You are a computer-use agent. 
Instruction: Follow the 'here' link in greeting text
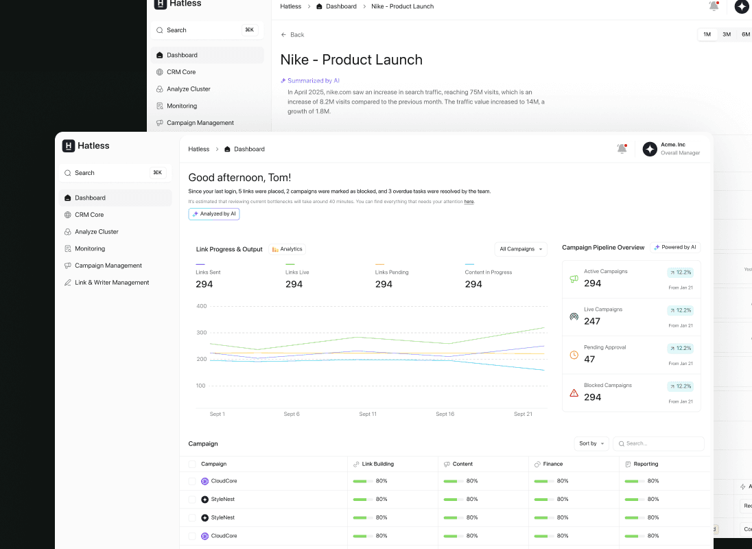coord(469,202)
